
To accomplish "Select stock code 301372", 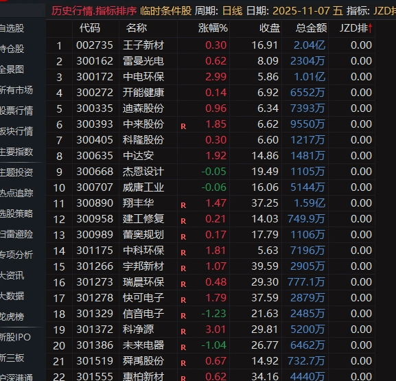I will (95, 330).
